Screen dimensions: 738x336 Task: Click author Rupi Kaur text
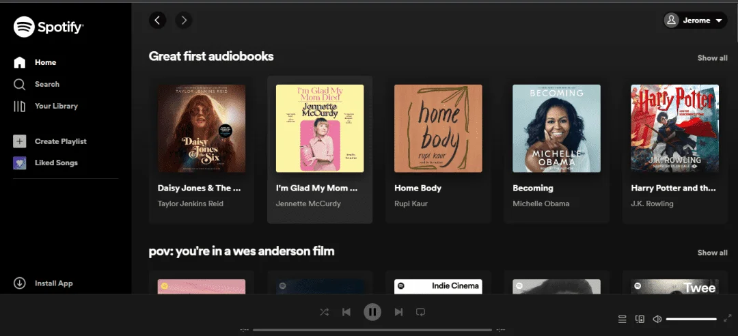click(x=411, y=204)
